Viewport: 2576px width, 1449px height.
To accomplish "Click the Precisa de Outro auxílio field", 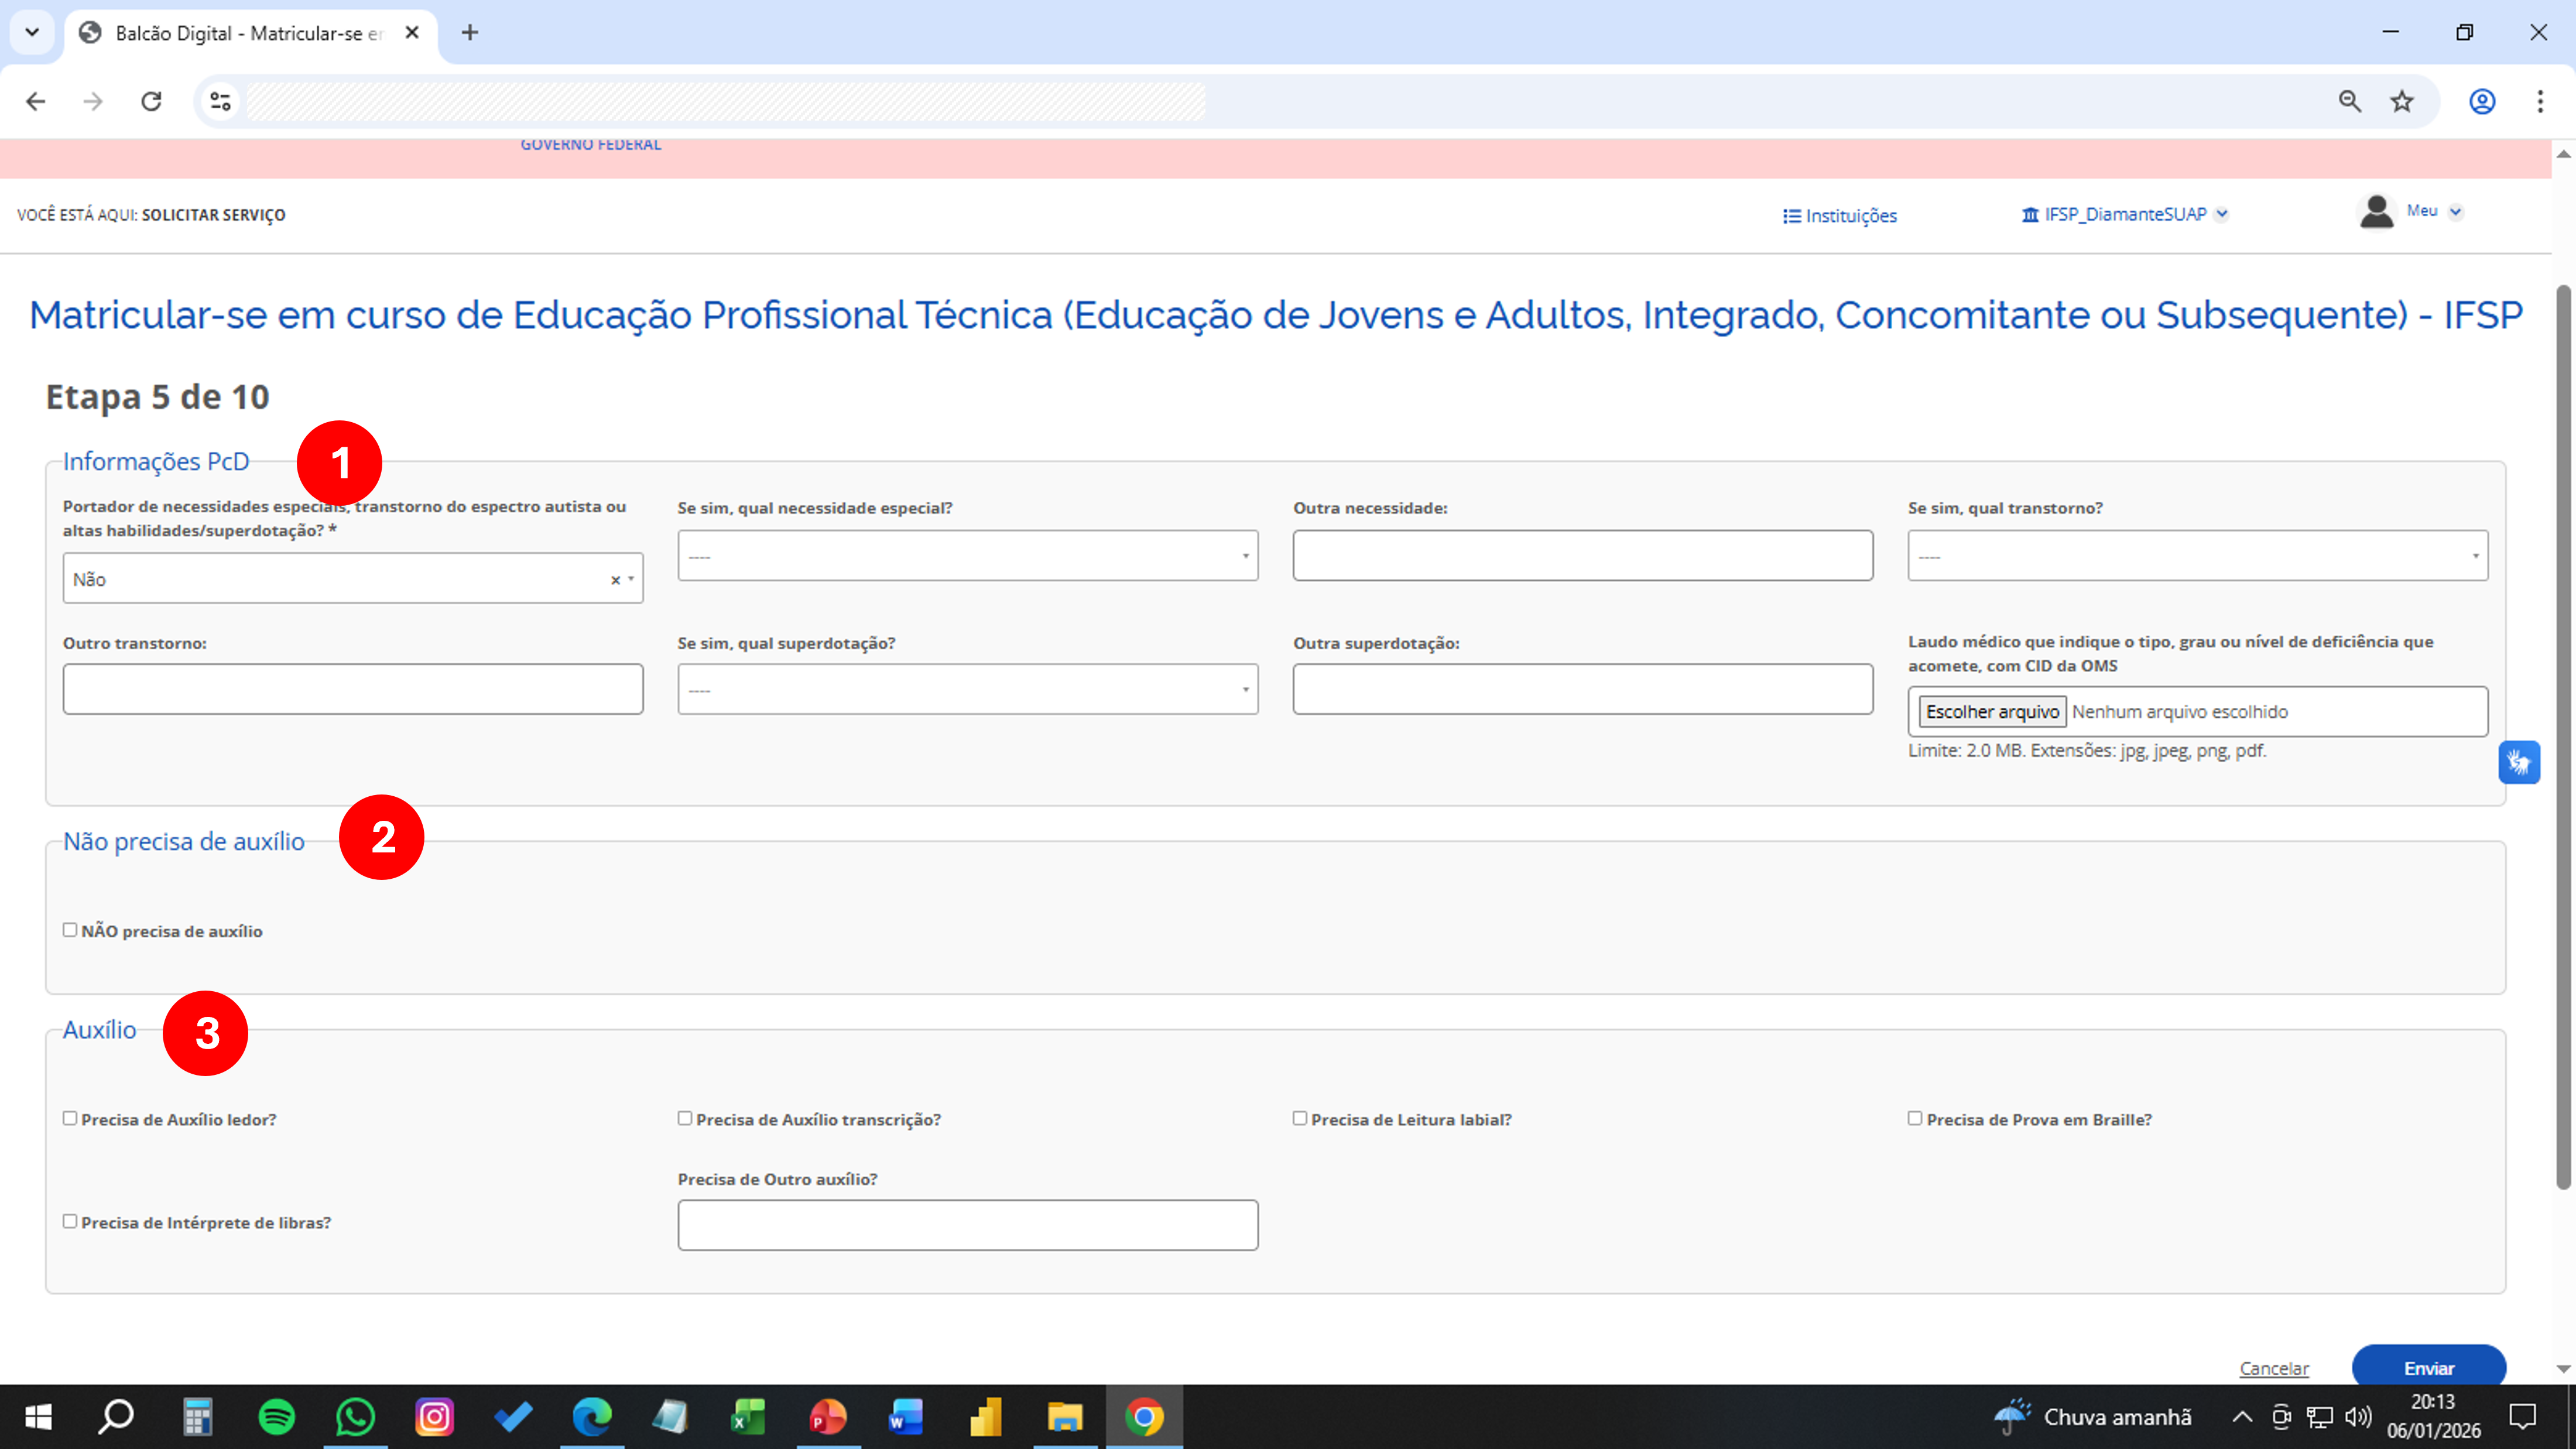I will click(x=967, y=1225).
